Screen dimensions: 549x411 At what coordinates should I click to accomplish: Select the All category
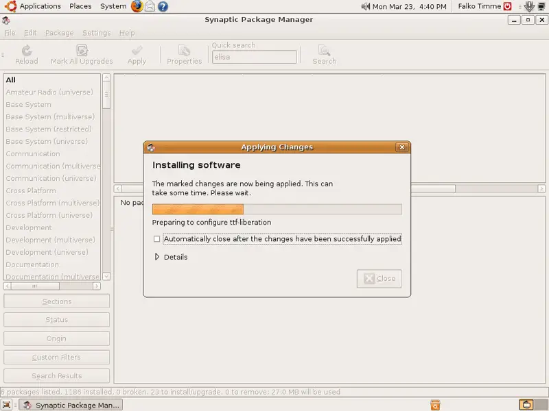(53, 80)
